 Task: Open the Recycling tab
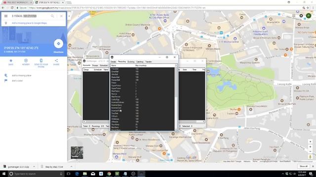click(x=122, y=62)
